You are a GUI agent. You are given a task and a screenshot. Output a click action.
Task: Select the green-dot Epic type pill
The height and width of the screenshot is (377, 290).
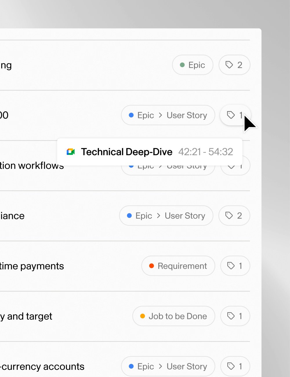[x=193, y=65]
